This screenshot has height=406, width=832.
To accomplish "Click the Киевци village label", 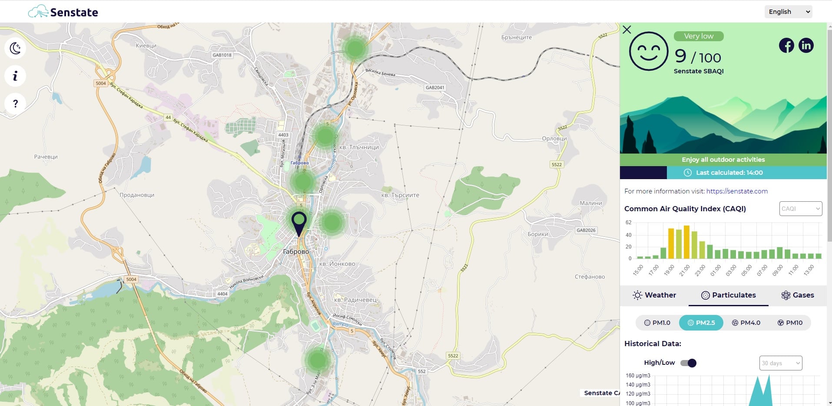I will (146, 46).
